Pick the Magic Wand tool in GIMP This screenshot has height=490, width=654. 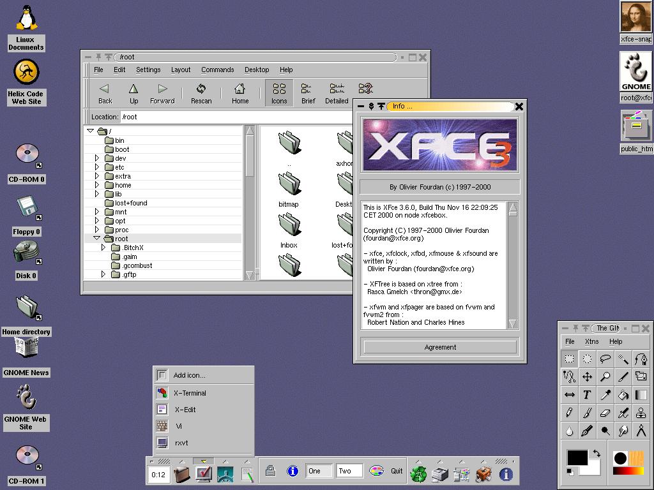pos(623,359)
